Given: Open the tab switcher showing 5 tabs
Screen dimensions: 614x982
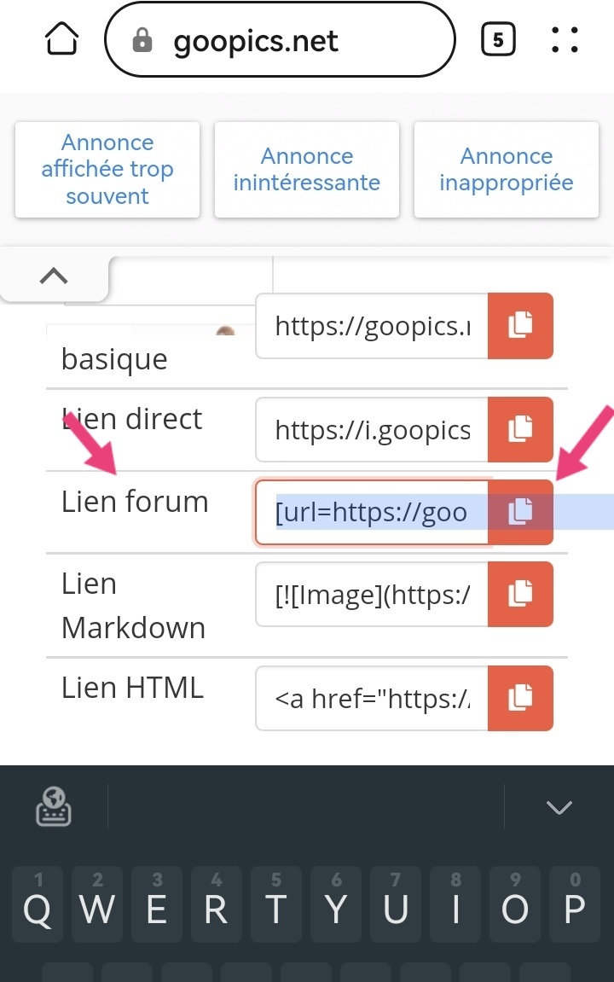Looking at the screenshot, I should [x=498, y=39].
